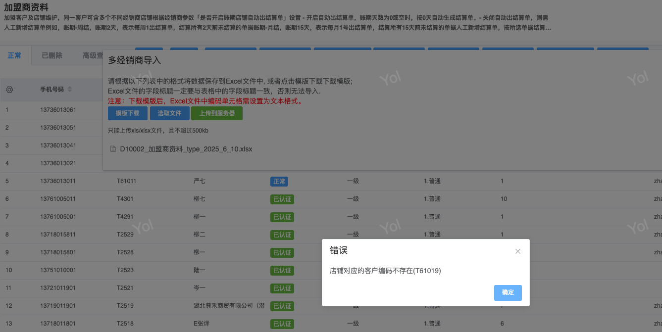Click the green 上传到服务器 button
The height and width of the screenshot is (332, 662).
coord(217,113)
